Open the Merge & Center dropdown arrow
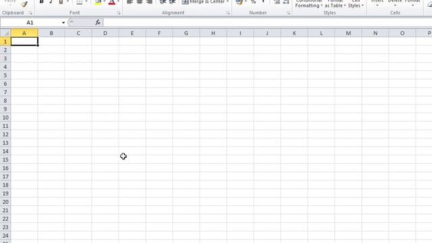432x243 pixels. pyautogui.click(x=228, y=2)
